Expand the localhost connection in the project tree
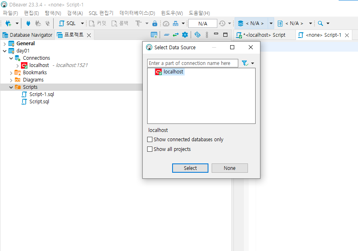 point(17,66)
